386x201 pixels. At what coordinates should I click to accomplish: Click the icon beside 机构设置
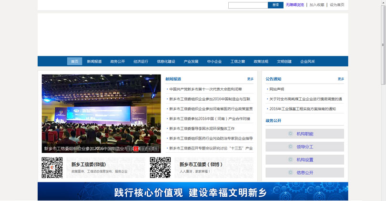[x=291, y=159]
